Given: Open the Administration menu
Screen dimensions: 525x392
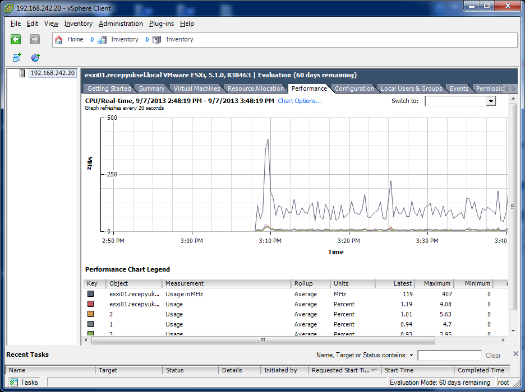Looking at the screenshot, I should 121,24.
